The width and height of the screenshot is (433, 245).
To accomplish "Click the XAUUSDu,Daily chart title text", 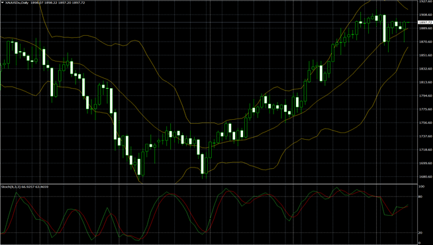I will pyautogui.click(x=16, y=3).
